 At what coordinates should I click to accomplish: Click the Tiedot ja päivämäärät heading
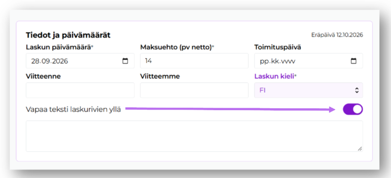click(x=68, y=35)
